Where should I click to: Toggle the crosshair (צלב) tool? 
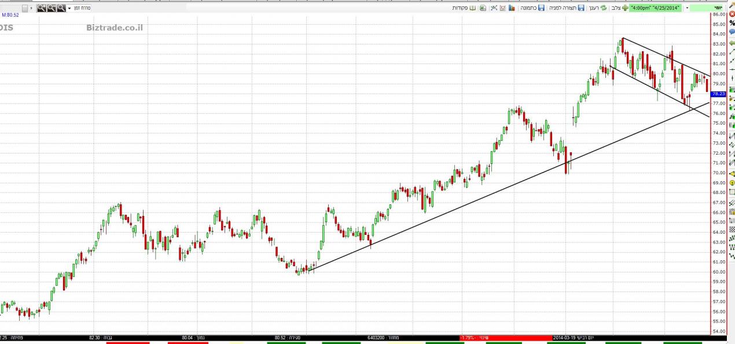pos(618,8)
